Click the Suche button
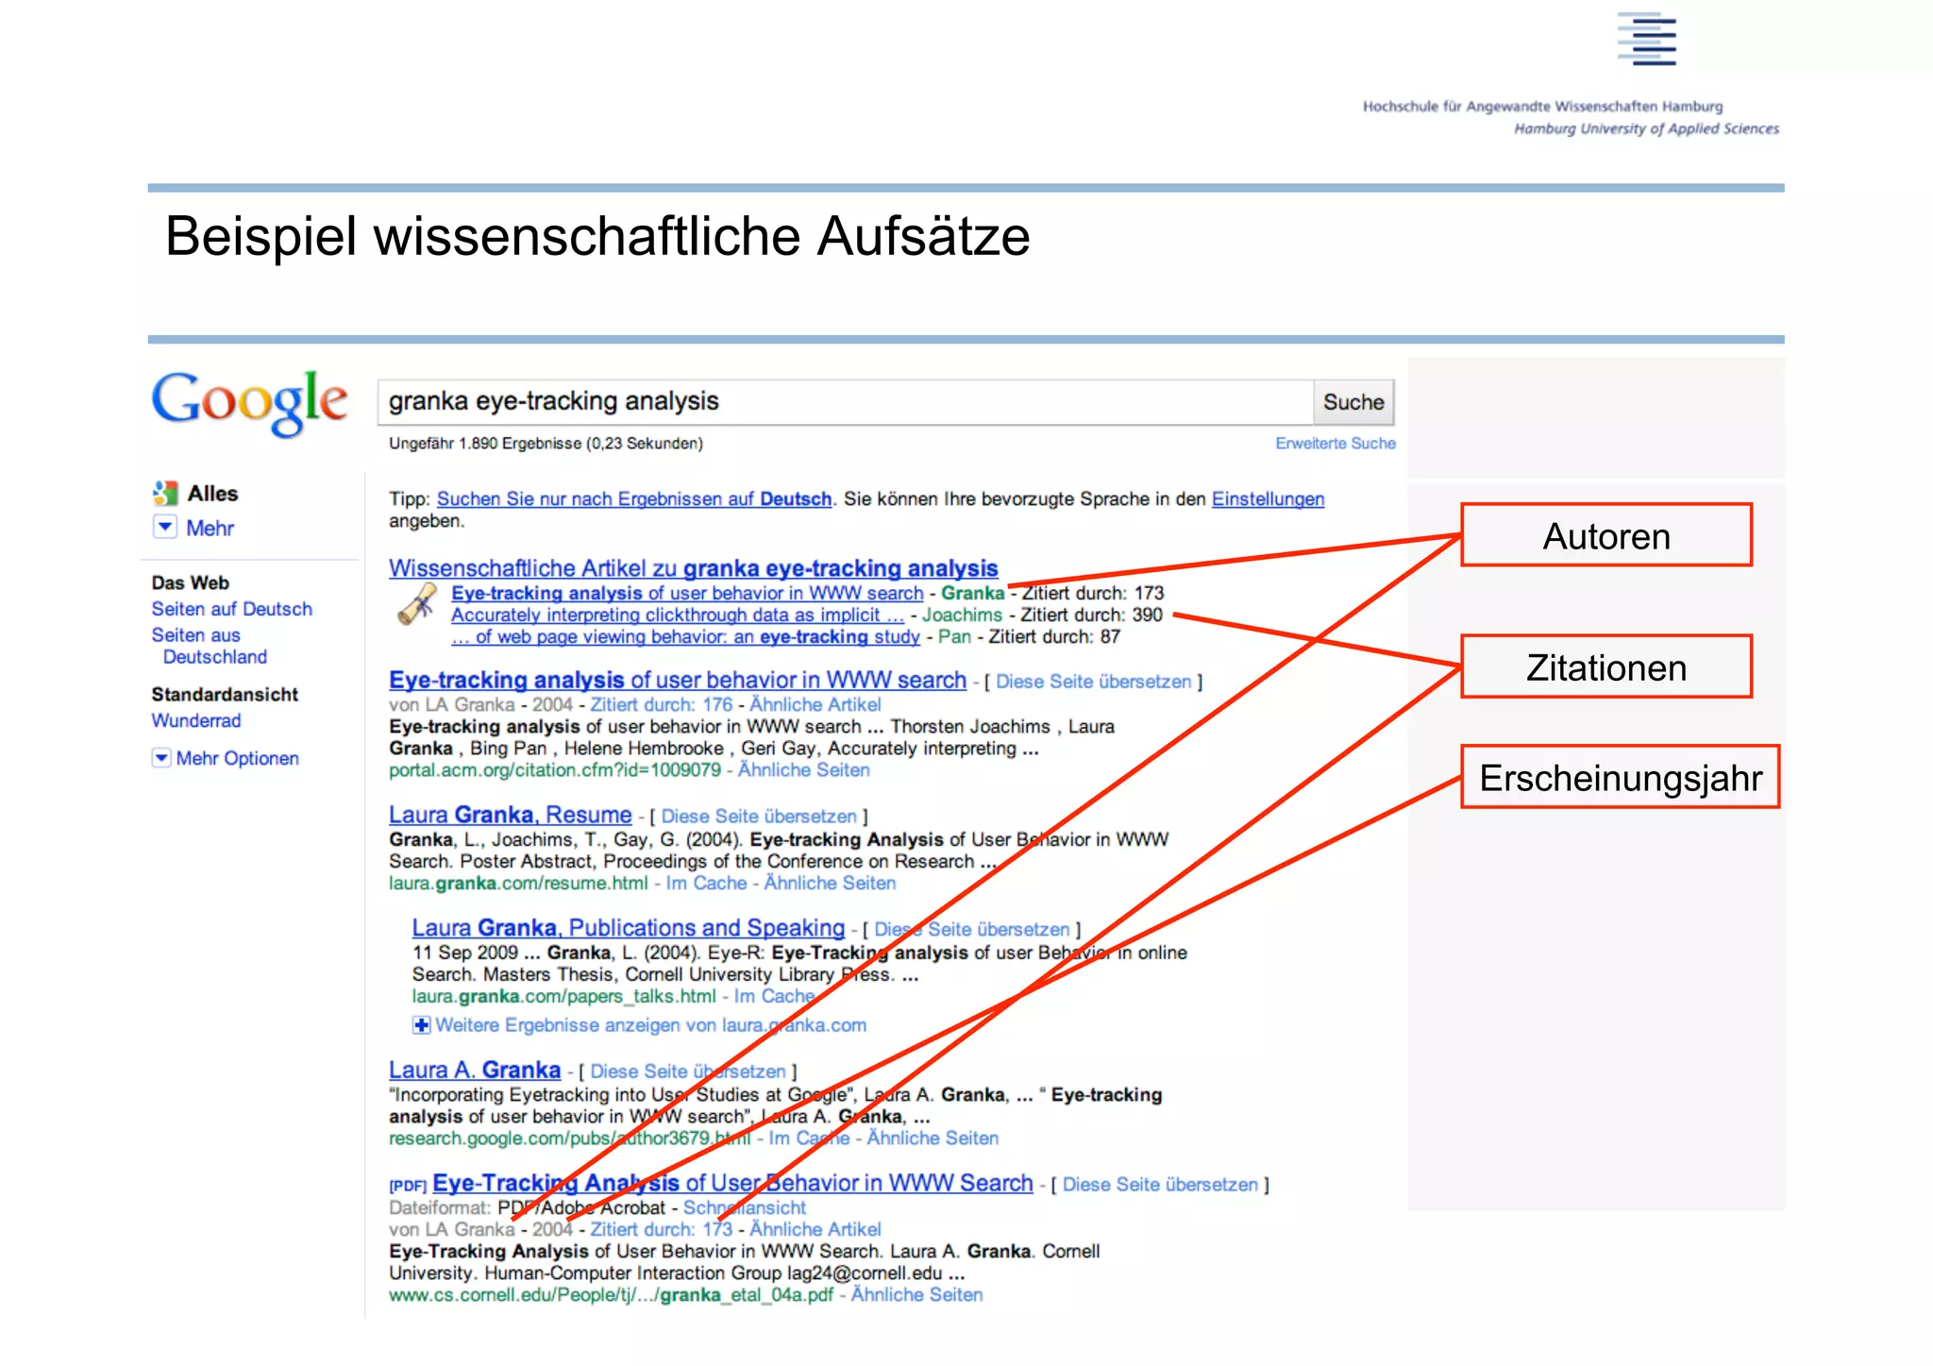Image resolution: width=1933 pixels, height=1366 pixels. (x=1353, y=402)
